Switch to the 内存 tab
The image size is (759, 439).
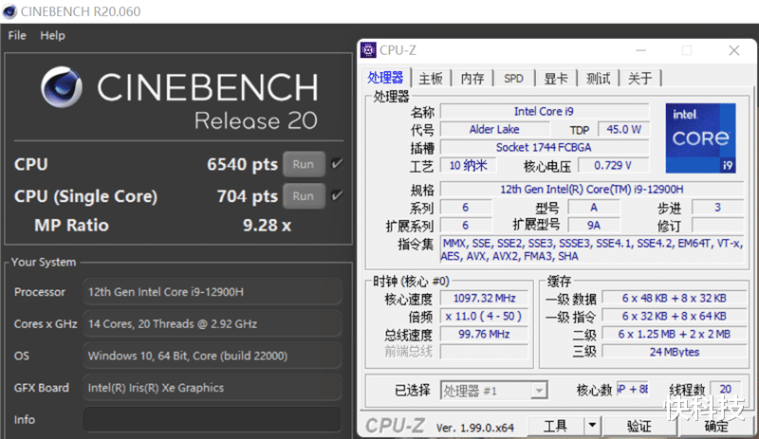[472, 79]
